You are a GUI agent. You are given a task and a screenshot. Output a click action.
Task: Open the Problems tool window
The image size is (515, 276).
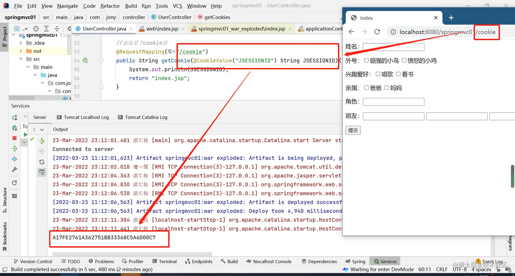point(101,261)
